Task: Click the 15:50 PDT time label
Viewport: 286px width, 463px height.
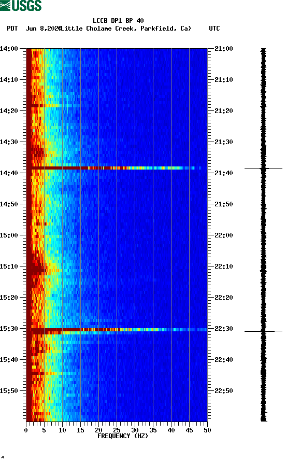Action: [x=9, y=390]
